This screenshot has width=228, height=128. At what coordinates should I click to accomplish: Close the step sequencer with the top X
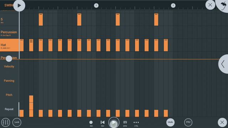[x=210, y=5]
